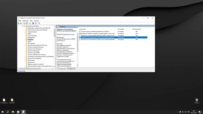The height and width of the screenshot is (114, 203).
Task: Open the Файл menu
Action: 20,21
